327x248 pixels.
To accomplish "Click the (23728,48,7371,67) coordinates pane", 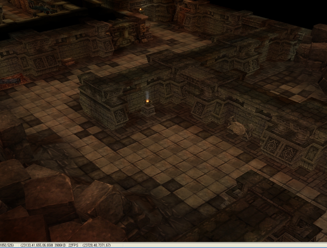I will click(x=96, y=245).
